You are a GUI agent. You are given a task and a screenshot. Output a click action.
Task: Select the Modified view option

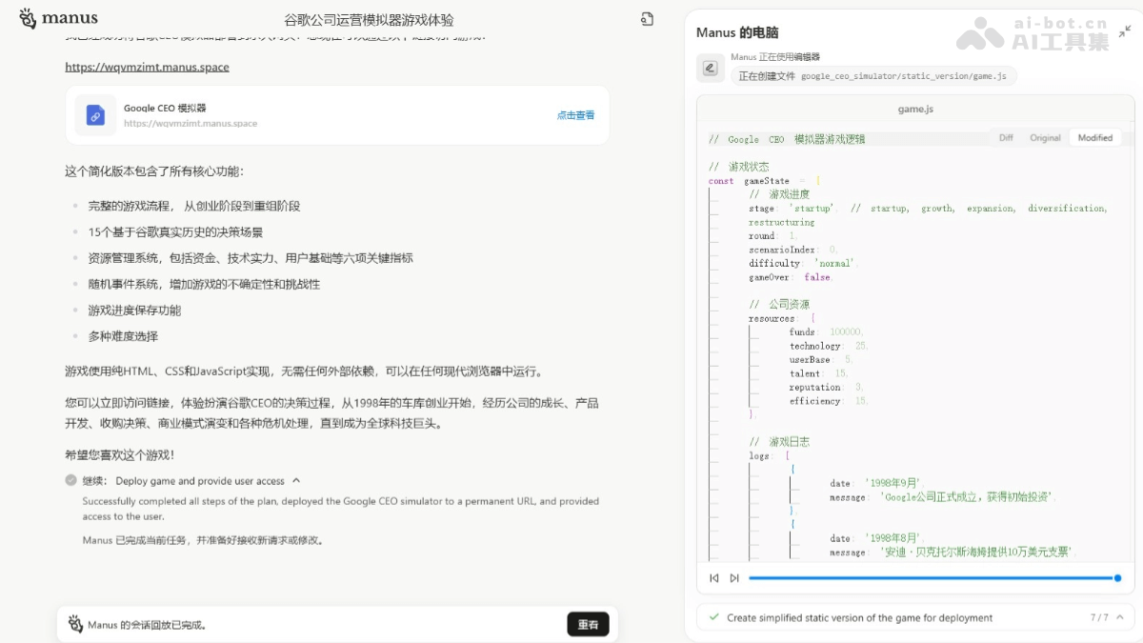1095,137
